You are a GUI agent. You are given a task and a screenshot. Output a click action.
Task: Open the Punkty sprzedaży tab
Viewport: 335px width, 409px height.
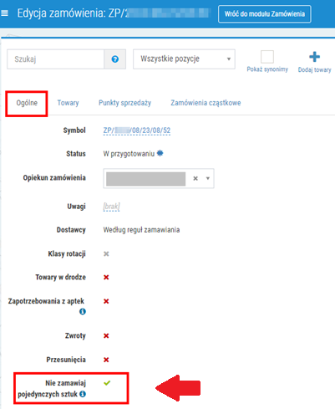tap(124, 103)
